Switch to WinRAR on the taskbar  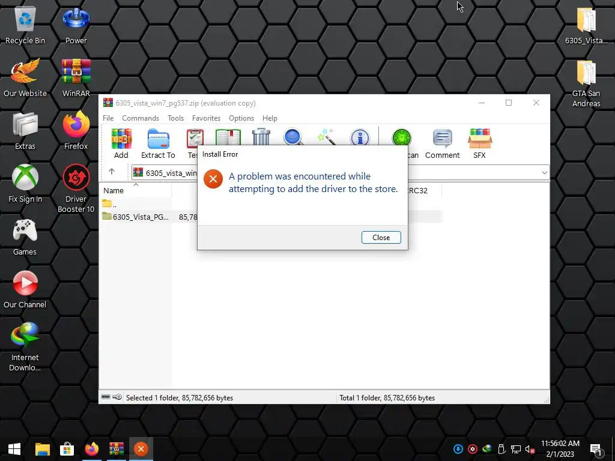coord(117,449)
